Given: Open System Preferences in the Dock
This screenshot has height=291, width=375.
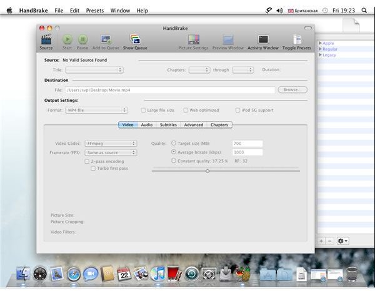Looking at the screenshot, I should point(209,274).
